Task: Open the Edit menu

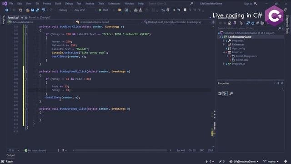Action: tap(20, 4)
